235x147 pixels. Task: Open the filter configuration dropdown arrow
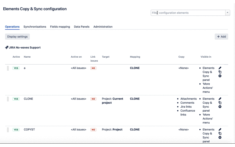coord(228,13)
